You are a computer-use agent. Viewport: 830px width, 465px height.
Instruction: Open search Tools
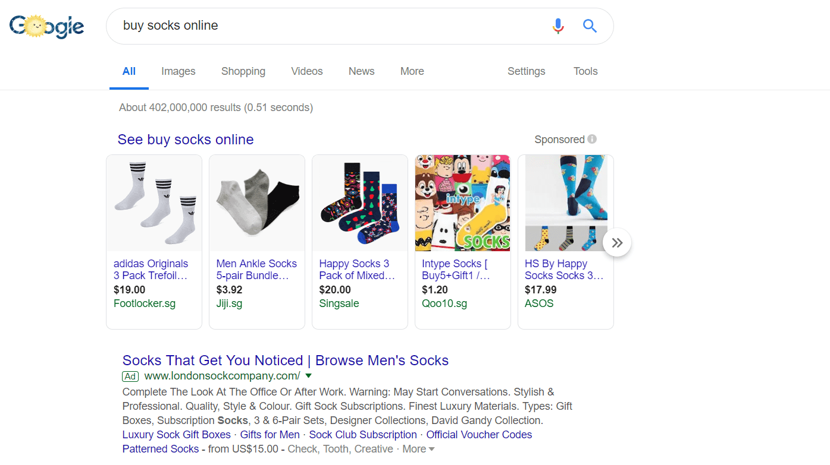[x=585, y=71]
